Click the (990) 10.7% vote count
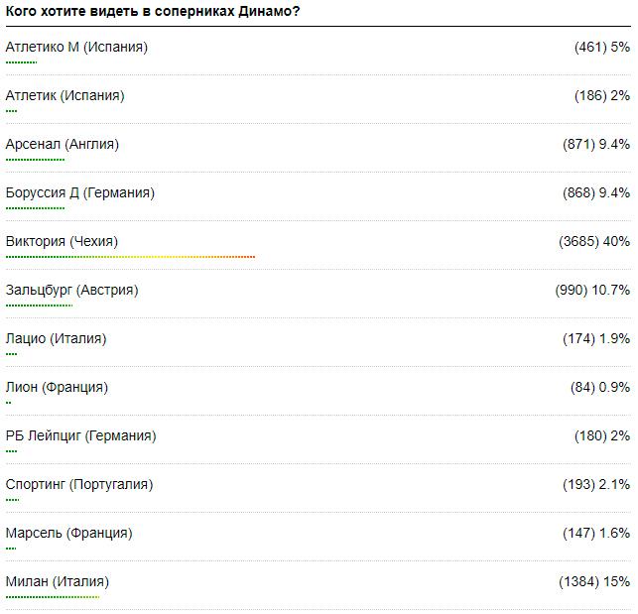This screenshot has height=614, width=638. (x=592, y=290)
